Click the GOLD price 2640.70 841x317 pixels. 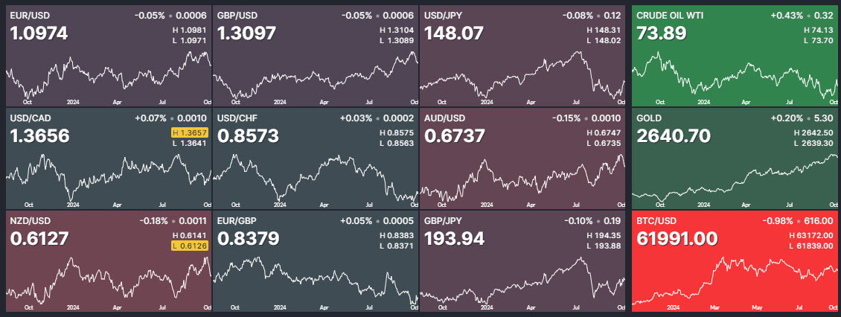(674, 136)
